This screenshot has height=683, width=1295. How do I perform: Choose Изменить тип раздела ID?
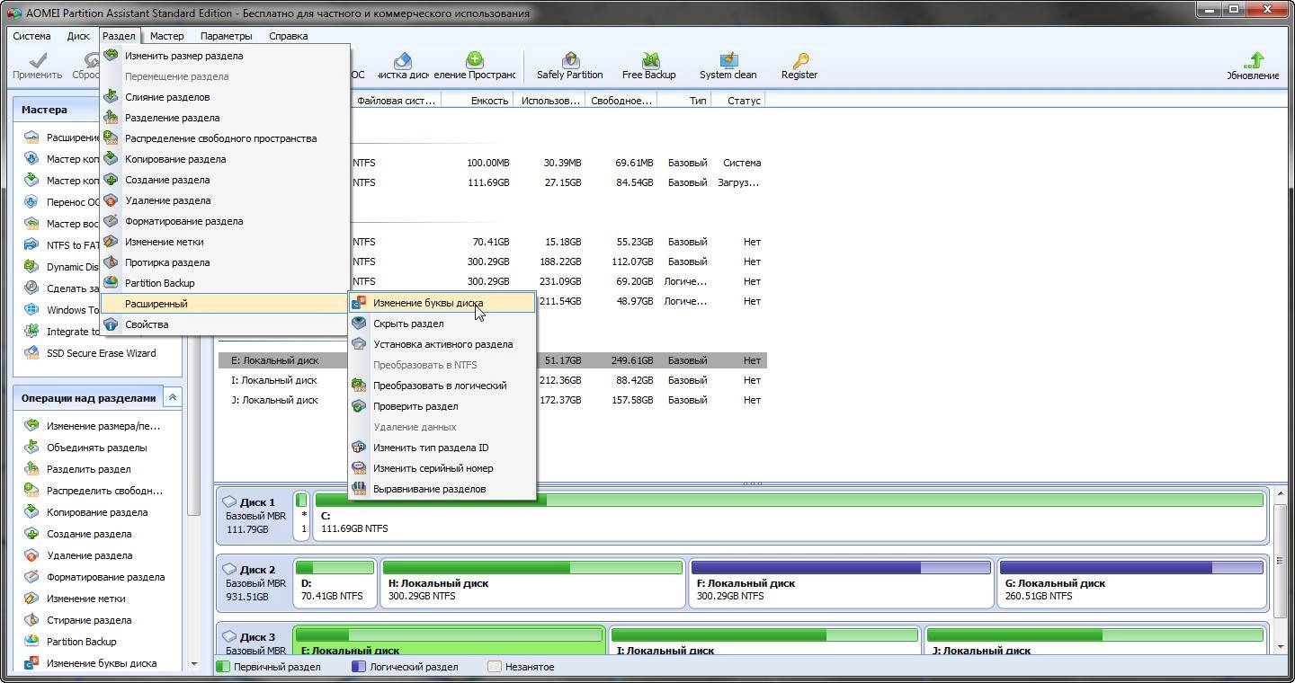[442, 448]
